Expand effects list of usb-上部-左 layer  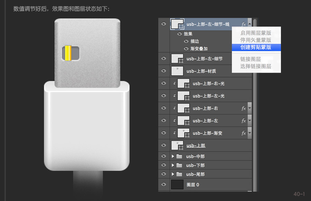(250, 121)
